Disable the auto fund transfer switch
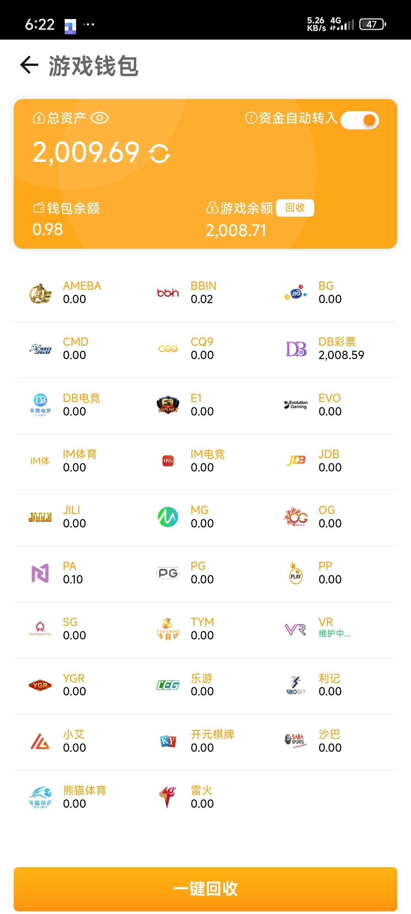The image size is (411, 914). (360, 120)
